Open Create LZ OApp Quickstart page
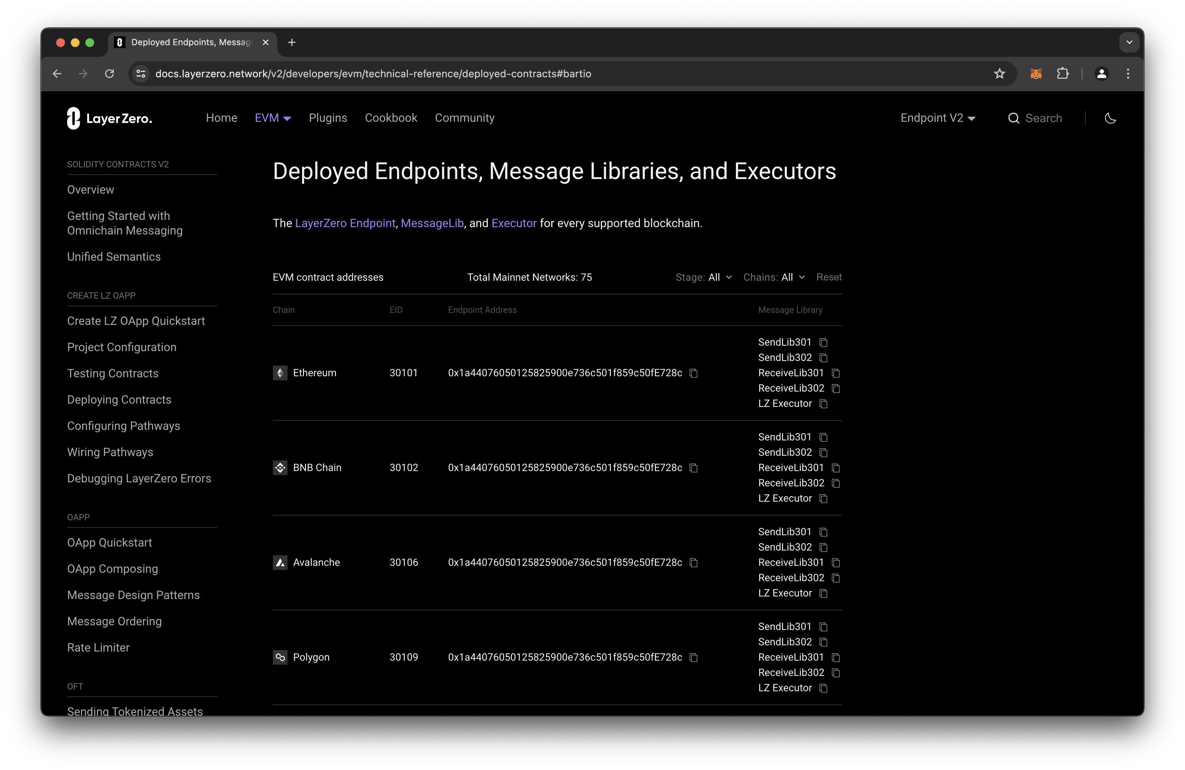1185x770 pixels. point(136,321)
